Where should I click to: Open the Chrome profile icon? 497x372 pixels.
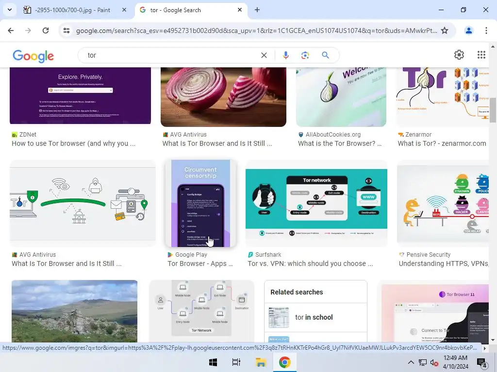pos(468,31)
